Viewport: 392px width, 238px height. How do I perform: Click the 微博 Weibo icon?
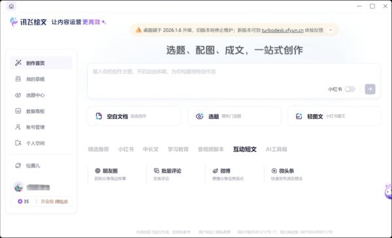[x=215, y=171]
